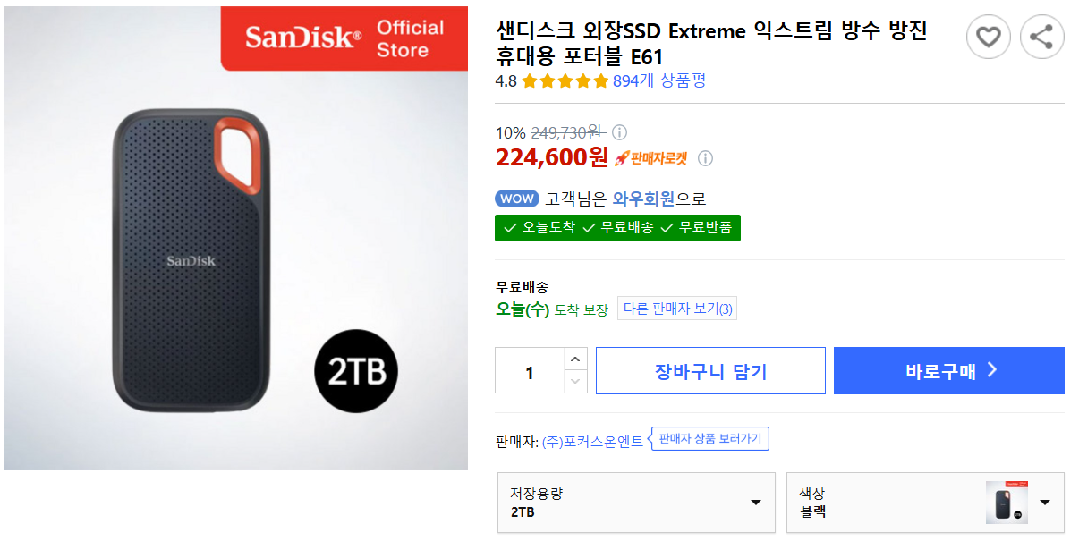Screen dimensions: 1079x541
Task: Click info icon next to rocket badge
Action: tap(705, 158)
